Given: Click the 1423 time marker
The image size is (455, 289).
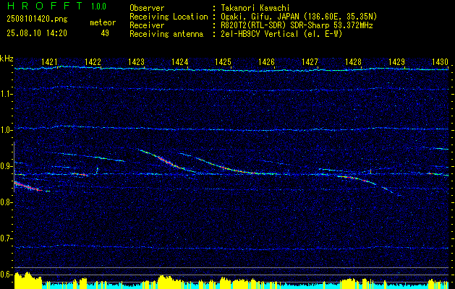Looking at the screenshot, I should pyautogui.click(x=137, y=61).
